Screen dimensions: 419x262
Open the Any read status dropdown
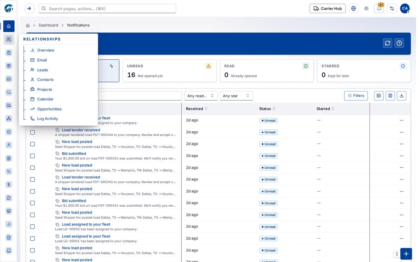point(201,96)
